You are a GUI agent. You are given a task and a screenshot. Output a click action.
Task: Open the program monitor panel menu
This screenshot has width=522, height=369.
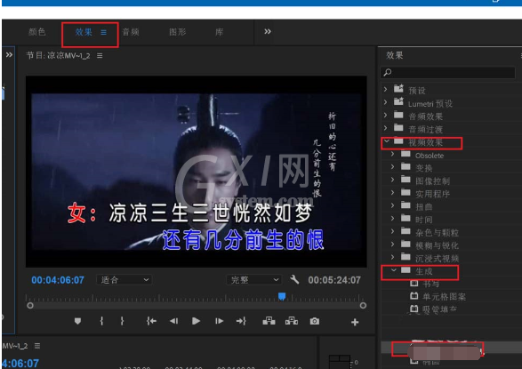point(100,55)
